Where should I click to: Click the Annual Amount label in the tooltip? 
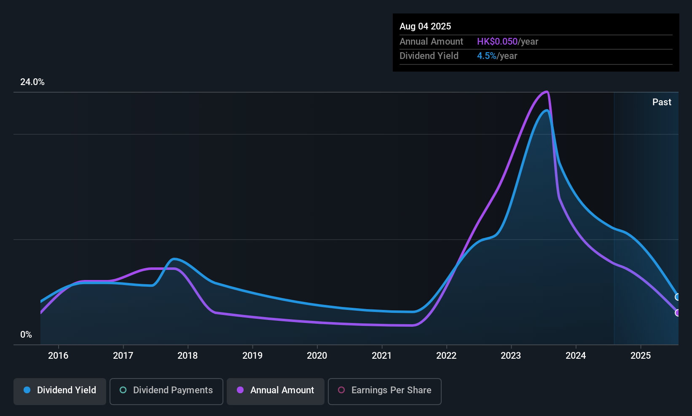[x=431, y=42]
